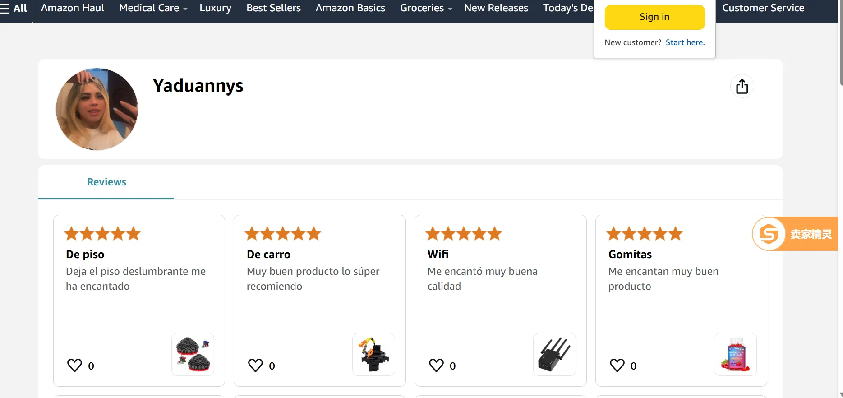Select the Reviews tab

106,182
